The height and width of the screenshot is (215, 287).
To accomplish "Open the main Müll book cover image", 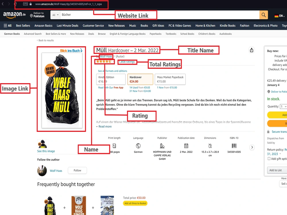I will pos(62,91).
